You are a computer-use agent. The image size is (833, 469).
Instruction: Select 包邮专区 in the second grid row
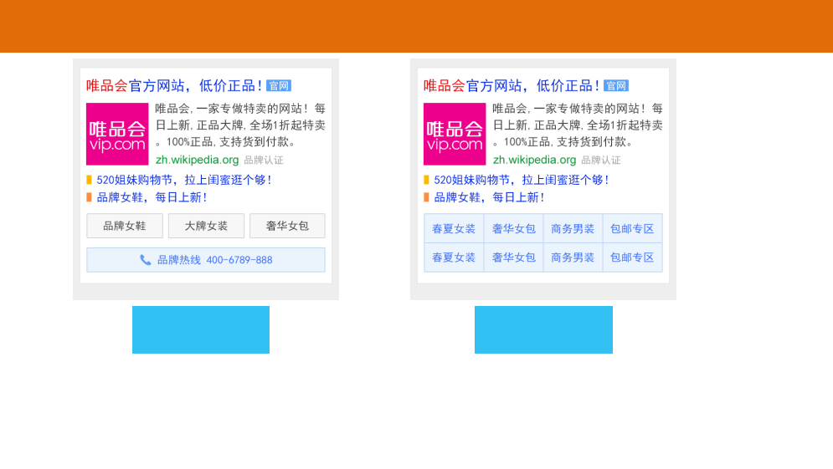point(632,257)
